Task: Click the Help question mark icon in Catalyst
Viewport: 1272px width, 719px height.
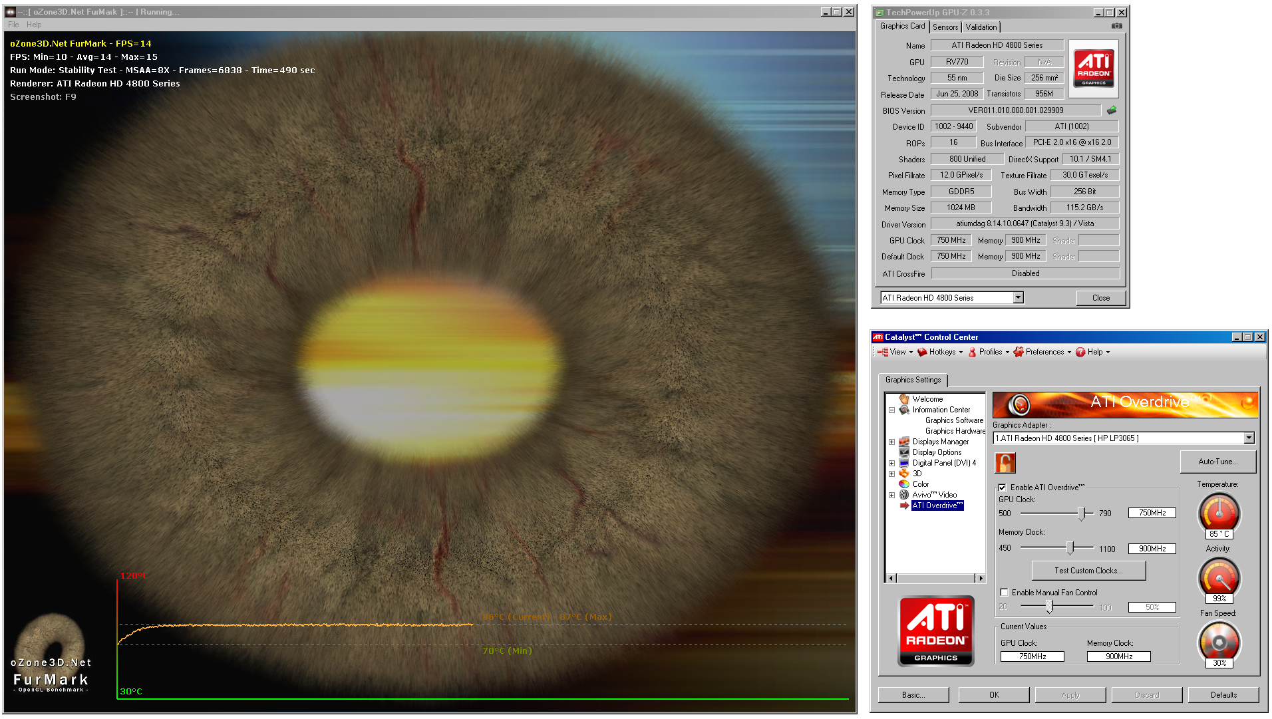Action: (1080, 352)
